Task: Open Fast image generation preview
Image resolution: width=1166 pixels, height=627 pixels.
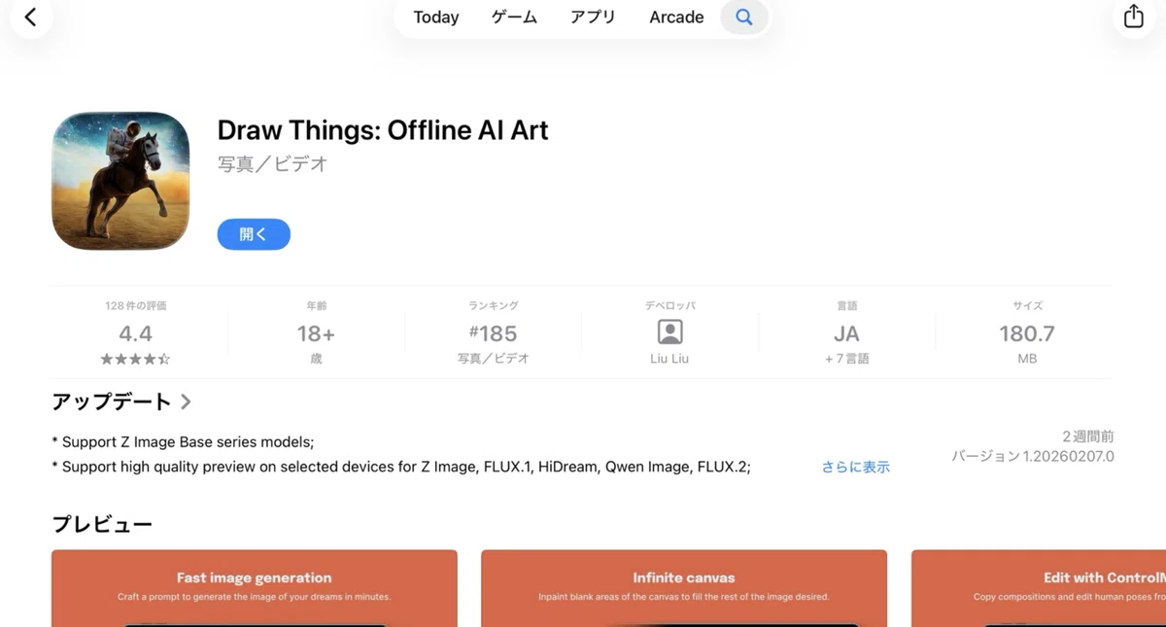Action: (x=255, y=588)
